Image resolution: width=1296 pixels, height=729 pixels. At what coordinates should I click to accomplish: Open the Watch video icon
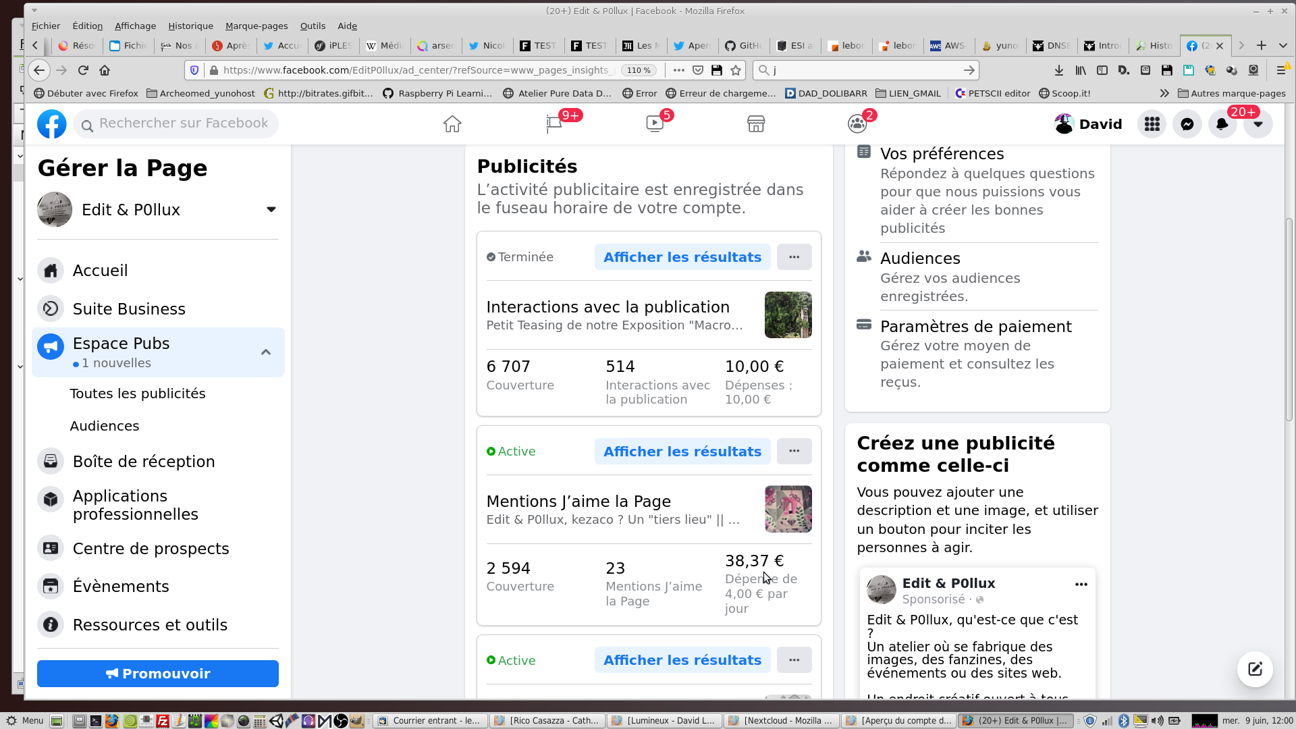(655, 124)
